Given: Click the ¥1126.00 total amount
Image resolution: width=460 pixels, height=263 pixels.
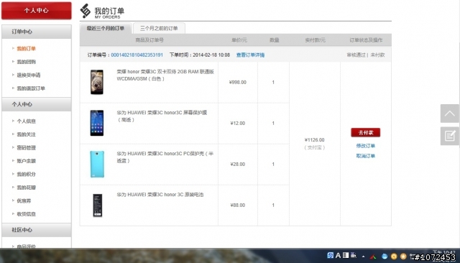Looking at the screenshot, I should click(315, 140).
